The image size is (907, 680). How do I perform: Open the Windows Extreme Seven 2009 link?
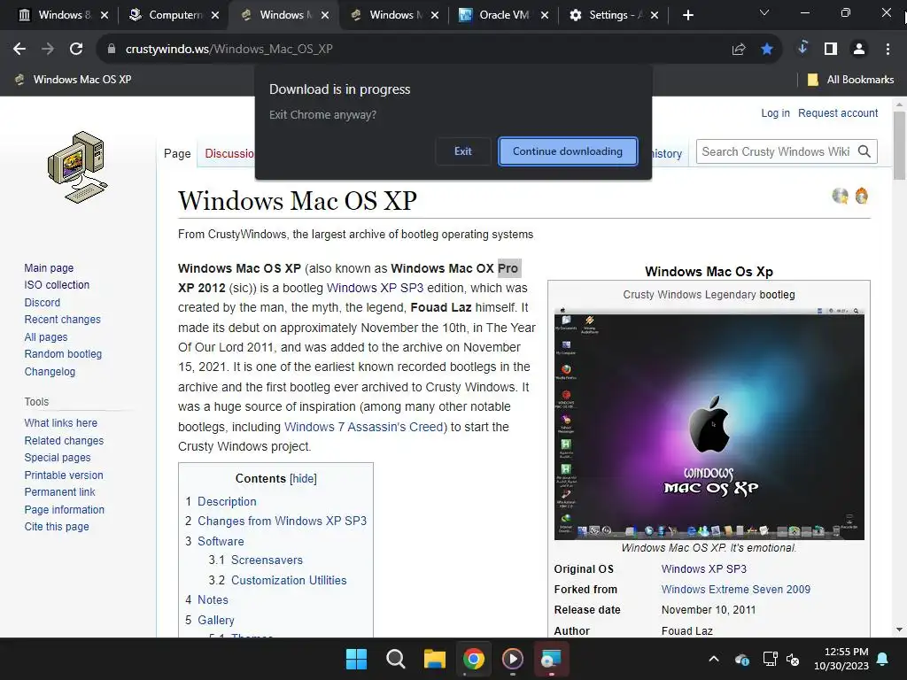point(736,590)
